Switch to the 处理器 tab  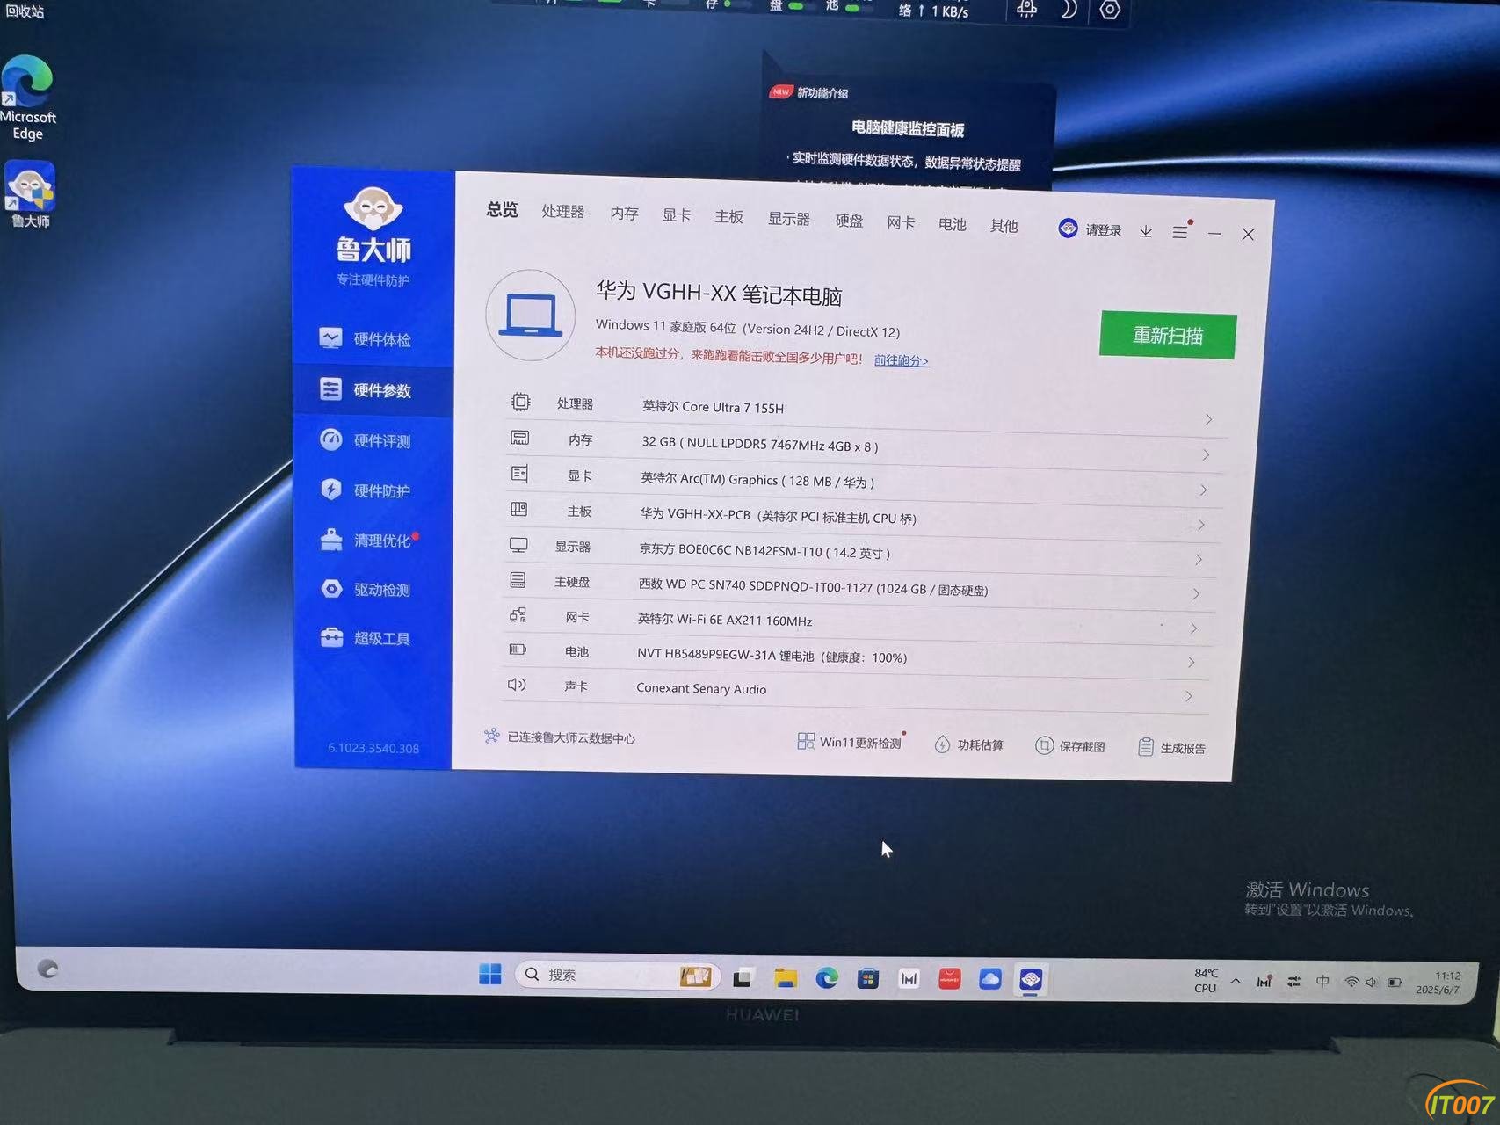click(x=563, y=212)
